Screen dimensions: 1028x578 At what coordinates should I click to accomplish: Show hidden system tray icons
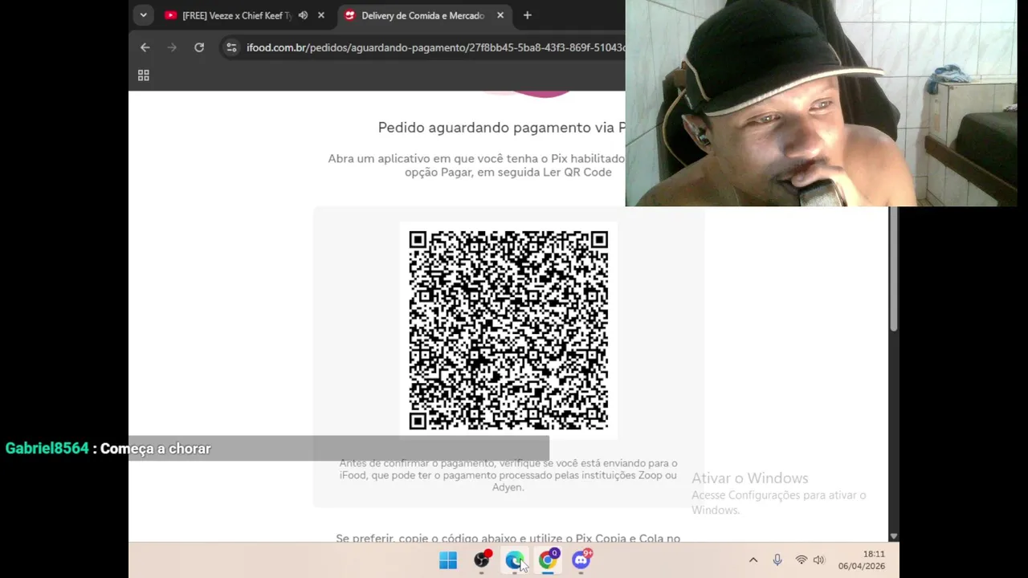(x=753, y=560)
